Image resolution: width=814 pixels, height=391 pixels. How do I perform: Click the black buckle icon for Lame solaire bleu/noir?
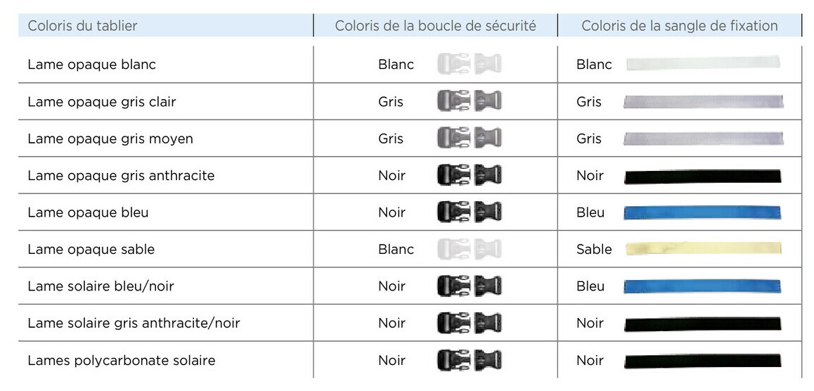click(469, 286)
